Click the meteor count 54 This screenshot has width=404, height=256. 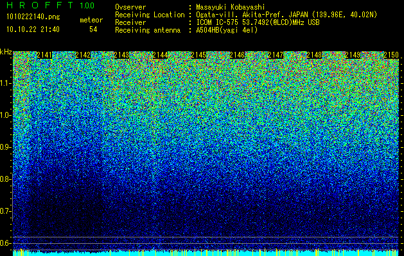[x=93, y=29]
